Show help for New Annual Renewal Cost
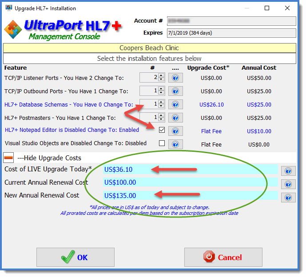Viewport: 306px width, 277px height. tap(288, 198)
